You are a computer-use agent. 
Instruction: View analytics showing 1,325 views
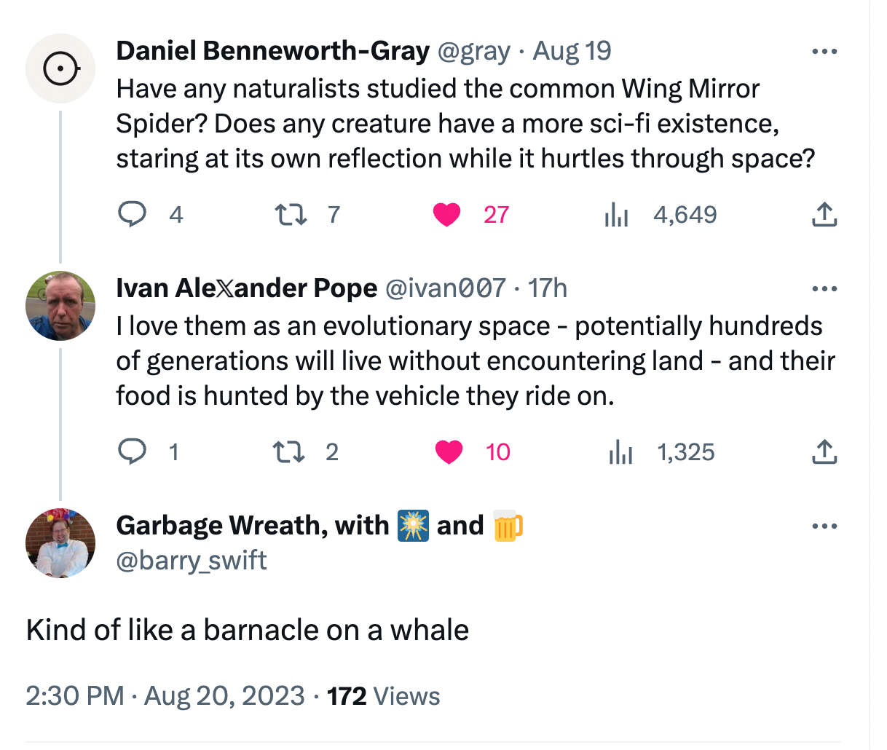pyautogui.click(x=620, y=452)
